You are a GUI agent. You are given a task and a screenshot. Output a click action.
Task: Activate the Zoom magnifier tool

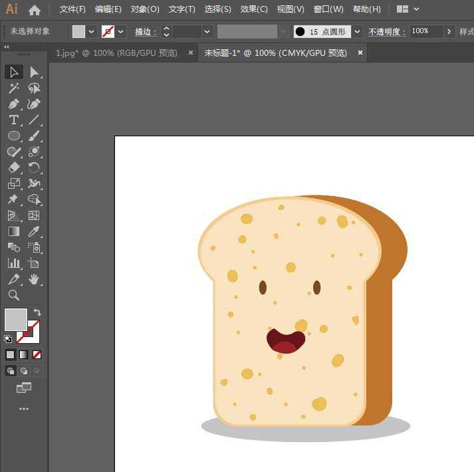[x=13, y=295]
